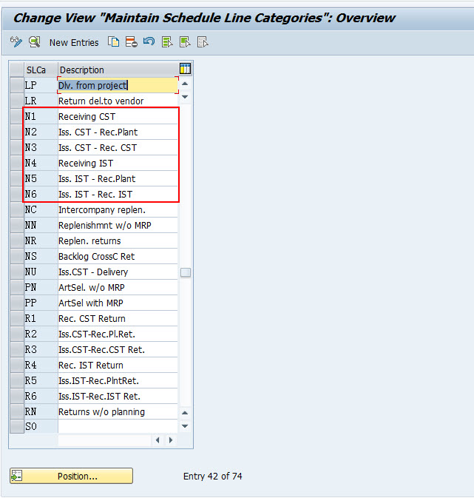Click the SLCa code cell 'N2'
The image size is (474, 498).
[41, 132]
